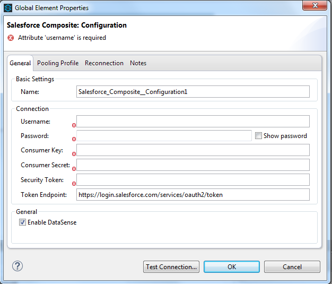Close the Global Element Properties dialog
332x284 pixels.
[315, 5]
